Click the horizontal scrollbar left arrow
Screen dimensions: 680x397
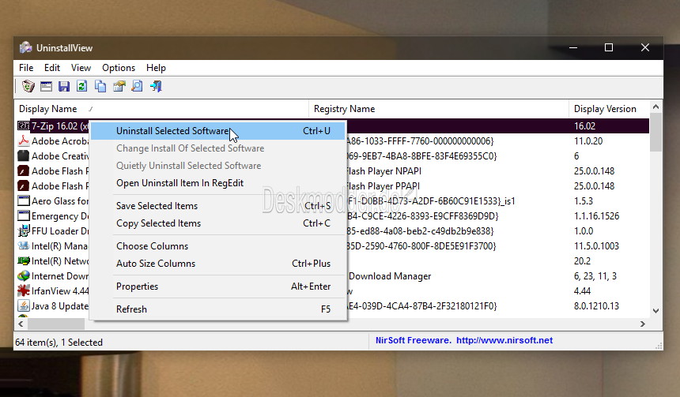[x=21, y=324]
